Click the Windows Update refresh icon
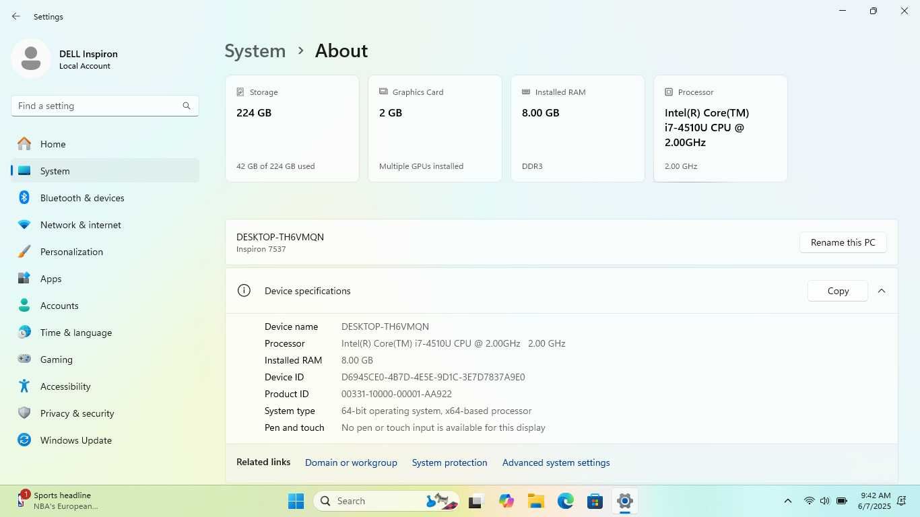Image resolution: width=920 pixels, height=517 pixels. (24, 440)
